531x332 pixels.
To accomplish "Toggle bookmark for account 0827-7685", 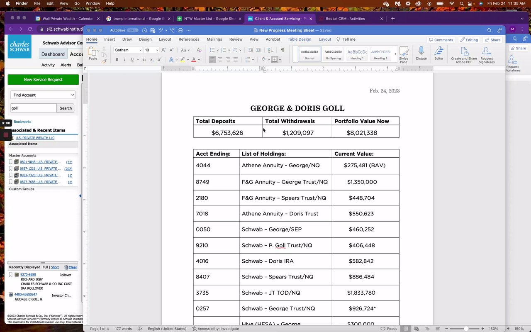I will 11,182.
